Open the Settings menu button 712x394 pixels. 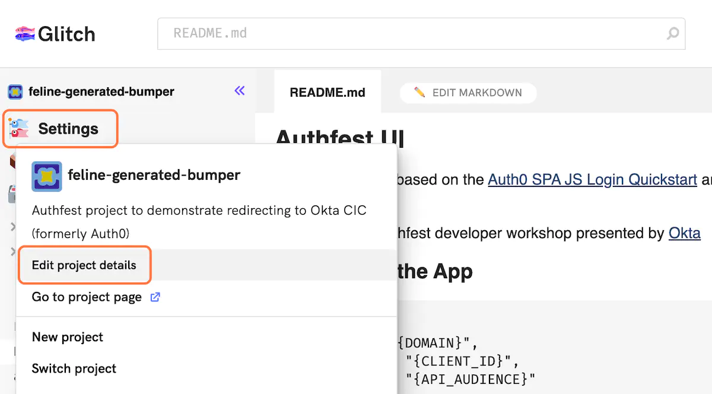(61, 128)
